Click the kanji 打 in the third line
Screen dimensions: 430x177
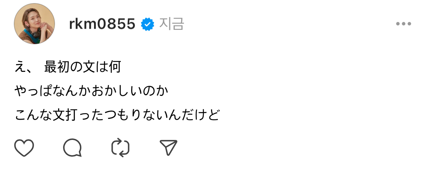coord(72,115)
